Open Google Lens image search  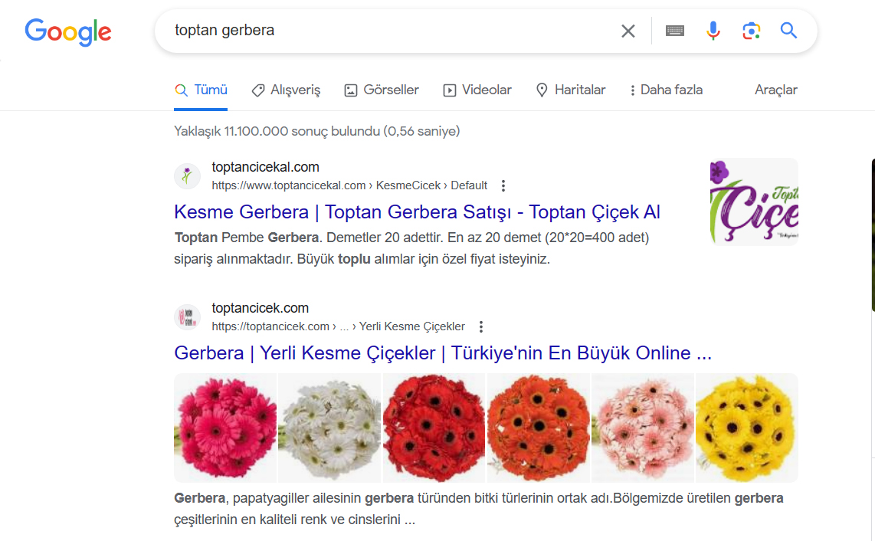[751, 31]
